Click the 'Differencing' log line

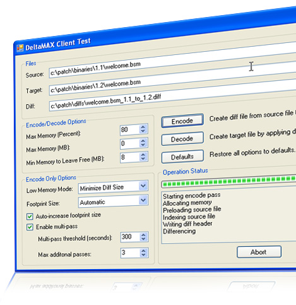point(179,231)
